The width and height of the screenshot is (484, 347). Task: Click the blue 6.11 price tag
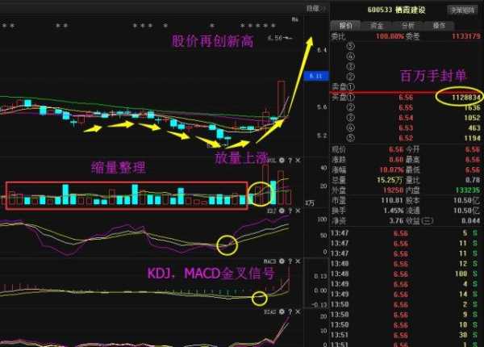pyautogui.click(x=316, y=76)
